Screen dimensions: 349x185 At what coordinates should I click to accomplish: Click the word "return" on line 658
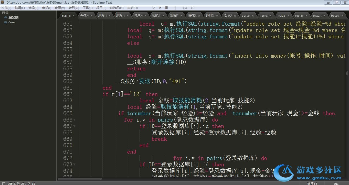click(136, 69)
